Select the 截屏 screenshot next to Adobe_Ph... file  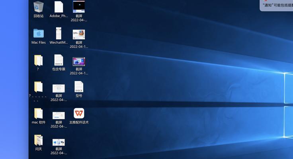pos(79,7)
